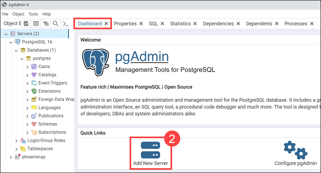321x173 pixels.
Task: Click the Add New Server icon
Action: coord(150,150)
